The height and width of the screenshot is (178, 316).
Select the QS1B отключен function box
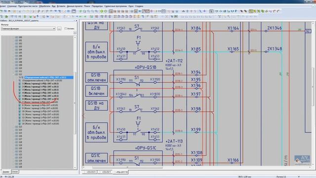click(x=97, y=78)
